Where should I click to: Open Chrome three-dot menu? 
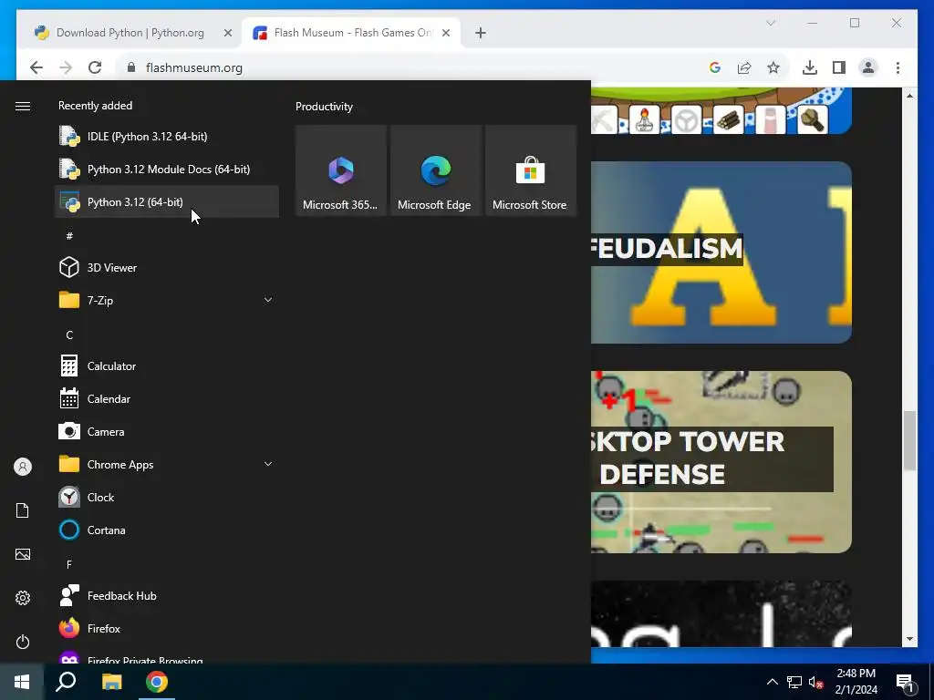[x=898, y=67]
